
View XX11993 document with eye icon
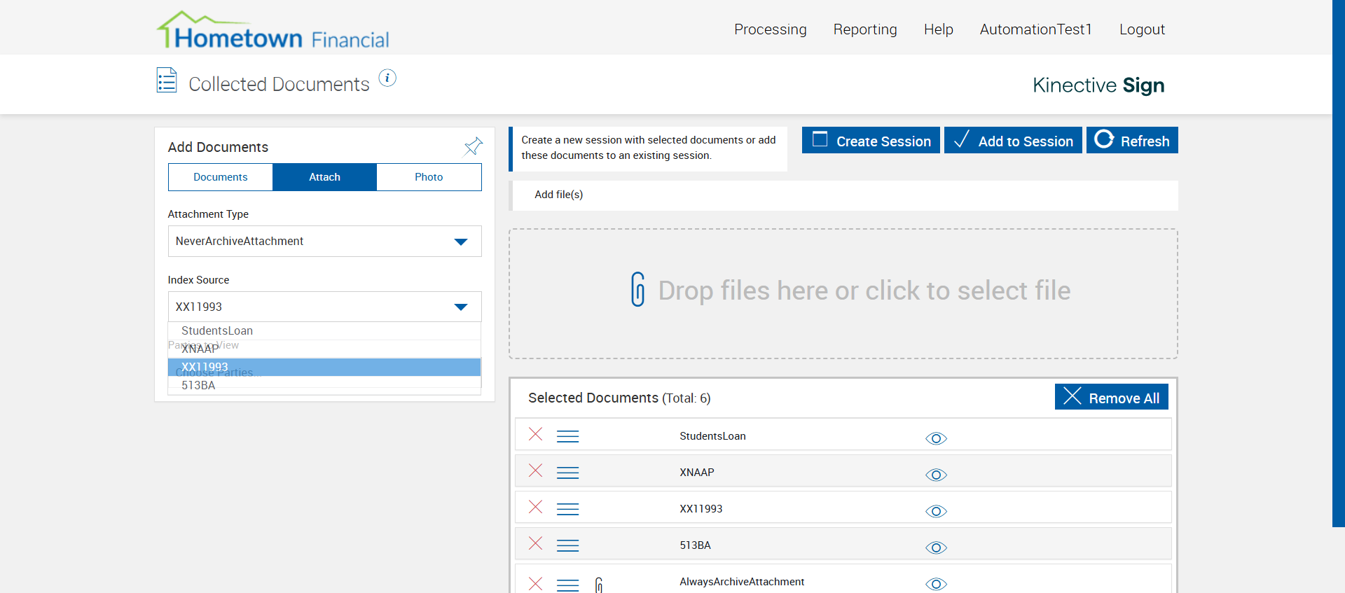pyautogui.click(x=936, y=512)
